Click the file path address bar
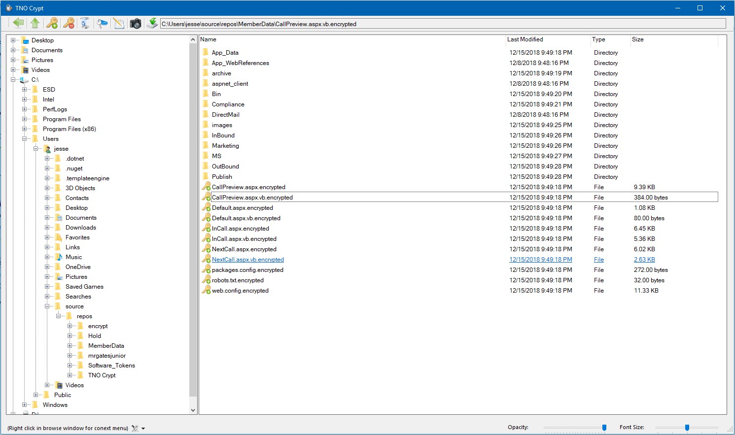Image resolution: width=735 pixels, height=435 pixels. coord(345,23)
